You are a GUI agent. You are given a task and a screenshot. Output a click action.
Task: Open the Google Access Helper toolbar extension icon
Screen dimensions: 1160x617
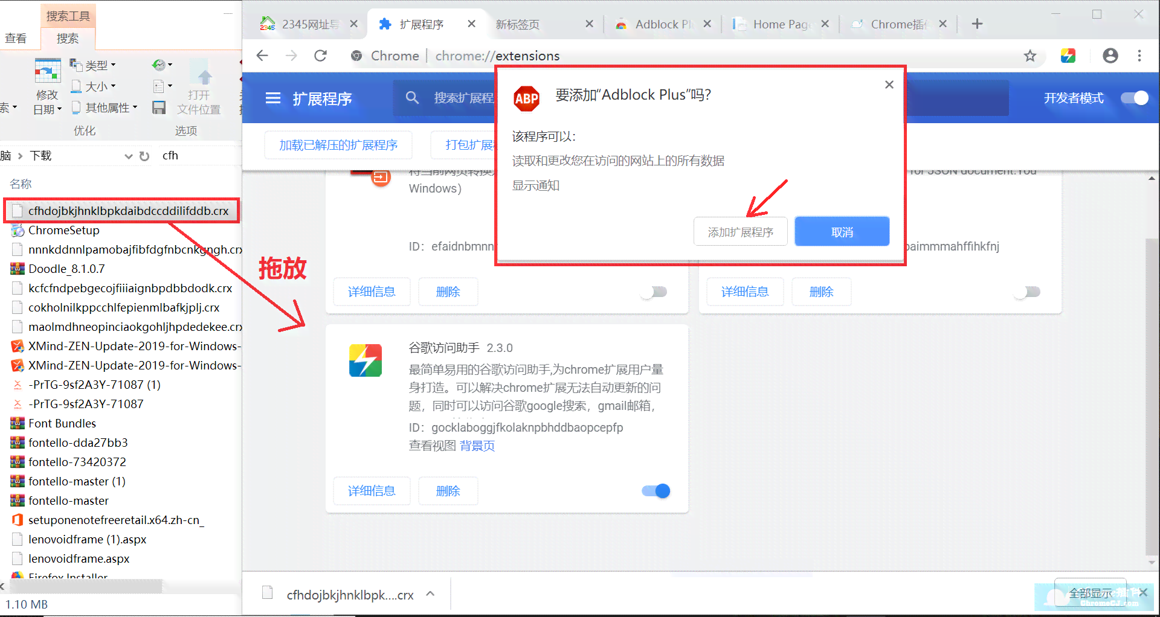(x=1068, y=56)
